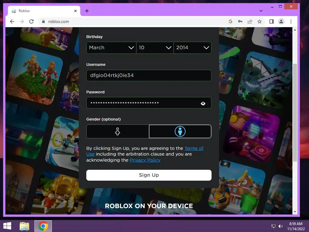The image size is (309, 232).
Task: Open the browser side panel
Action: point(271,21)
